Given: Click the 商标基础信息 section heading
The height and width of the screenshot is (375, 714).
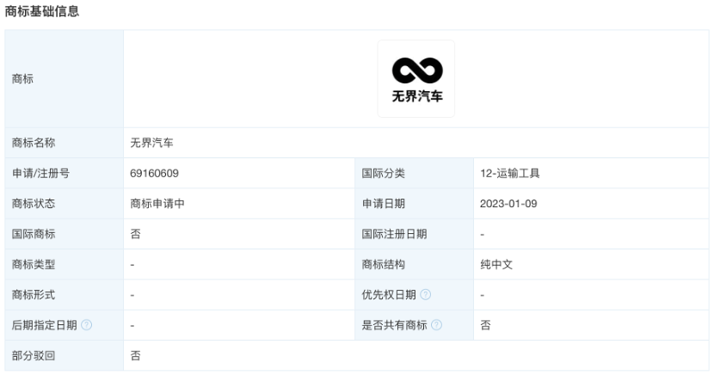Looking at the screenshot, I should 42,11.
